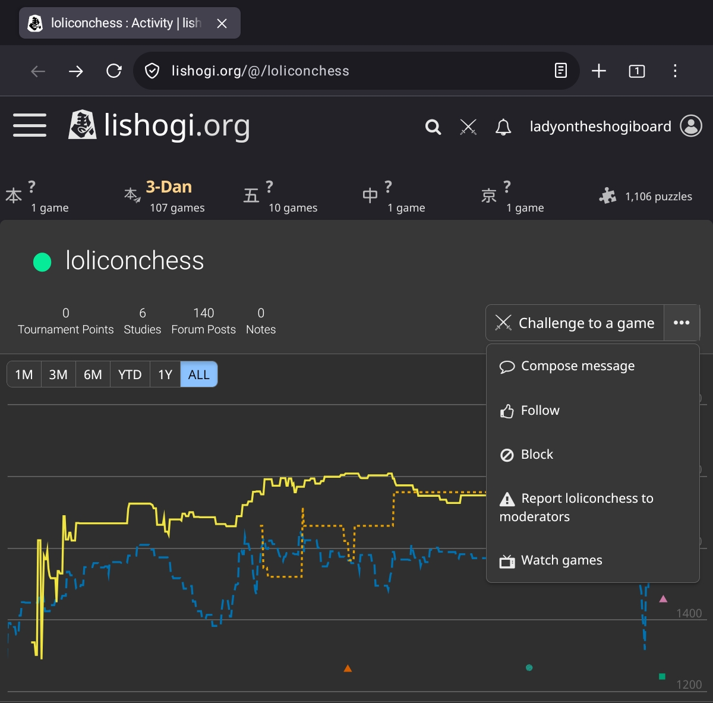The image size is (713, 703).
Task: Click the pink triangle chart marker
Action: pos(663,599)
